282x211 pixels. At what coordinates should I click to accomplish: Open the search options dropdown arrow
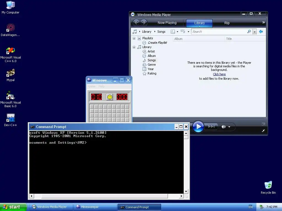254,32
